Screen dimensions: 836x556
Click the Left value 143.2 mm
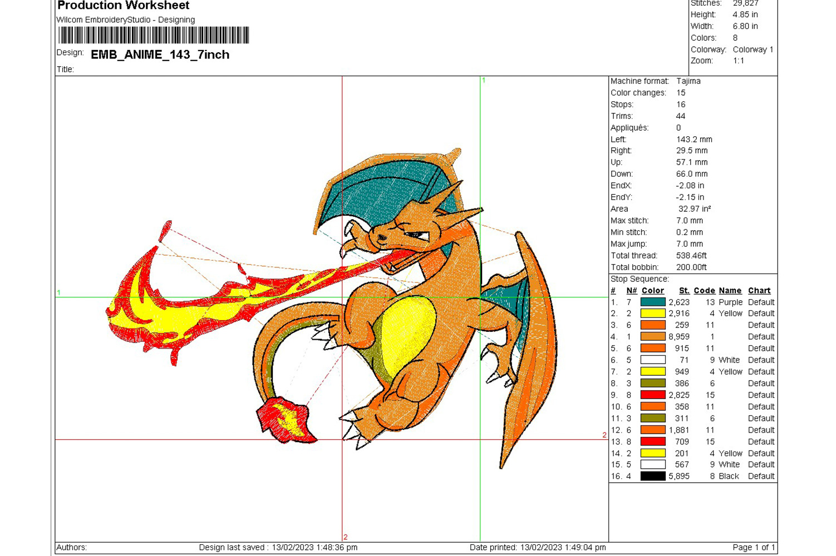694,140
